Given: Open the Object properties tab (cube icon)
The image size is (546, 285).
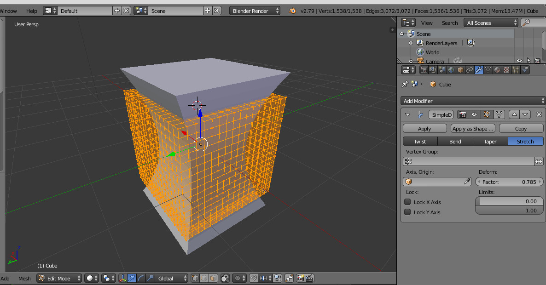Looking at the screenshot, I should pos(460,70).
